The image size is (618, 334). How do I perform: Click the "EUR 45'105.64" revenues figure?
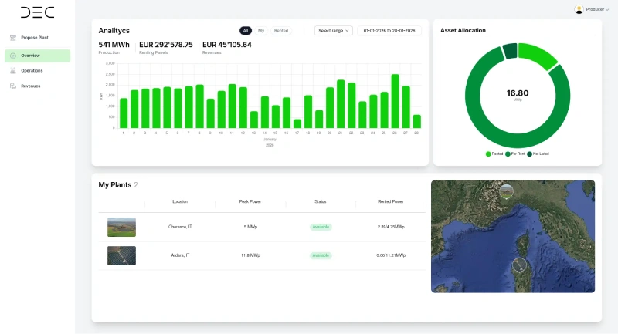(227, 45)
